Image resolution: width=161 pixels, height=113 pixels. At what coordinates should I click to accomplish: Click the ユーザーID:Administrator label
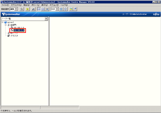tap(135, 14)
